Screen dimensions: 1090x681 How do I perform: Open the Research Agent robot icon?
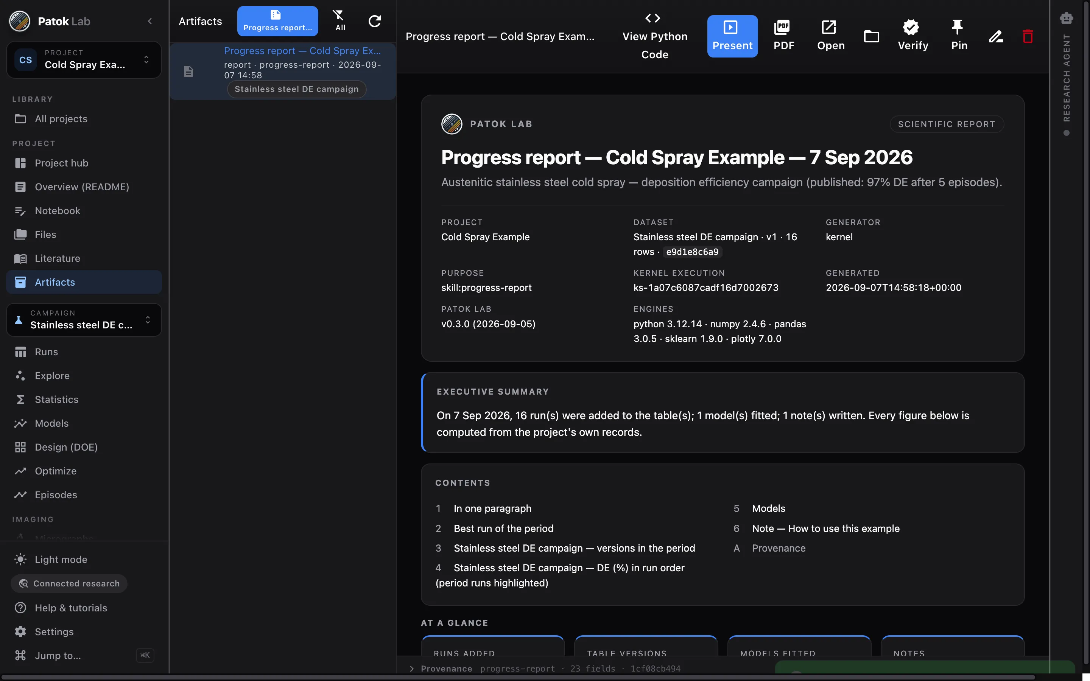pos(1066,18)
